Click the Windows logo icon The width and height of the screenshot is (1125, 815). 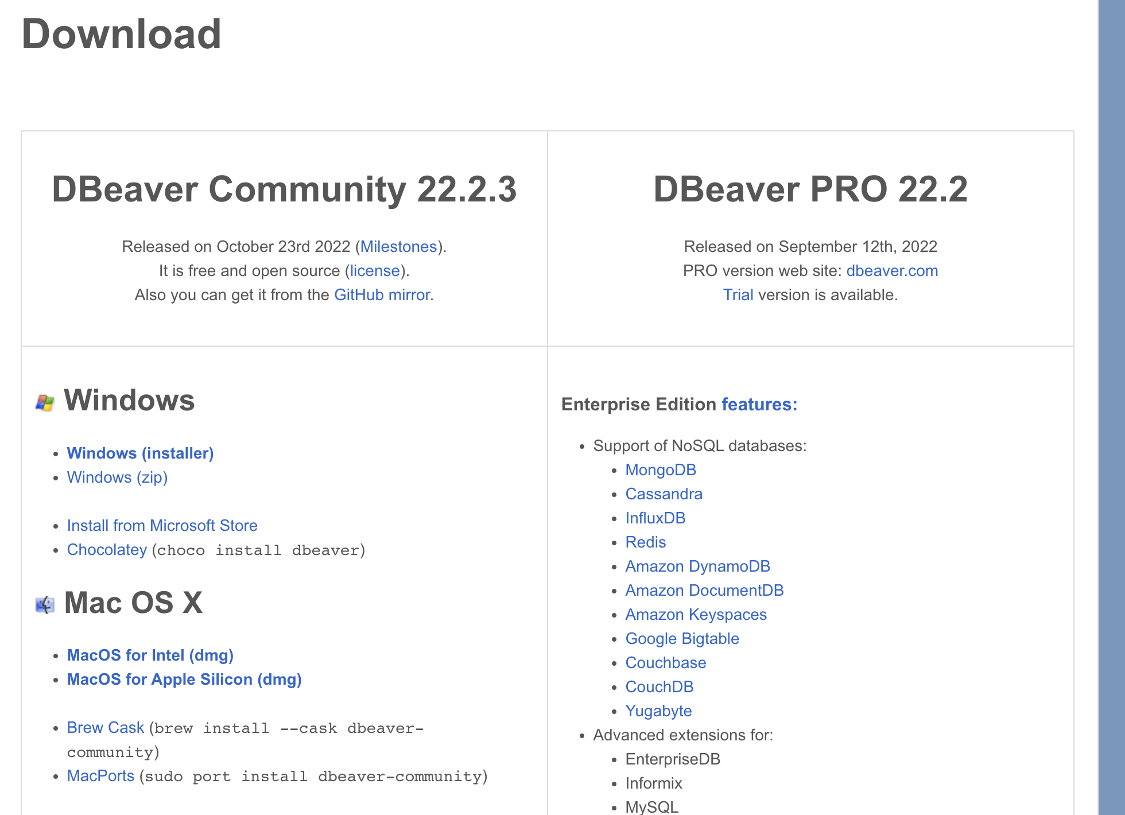(45, 402)
